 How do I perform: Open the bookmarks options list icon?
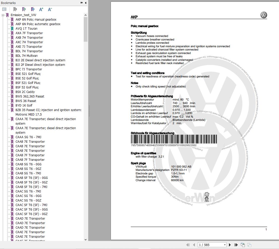(4, 9)
